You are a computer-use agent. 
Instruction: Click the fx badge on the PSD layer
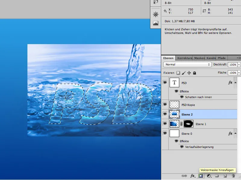coord(230,83)
